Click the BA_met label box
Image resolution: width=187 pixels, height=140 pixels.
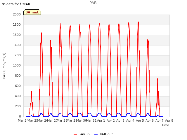tap(32, 12)
